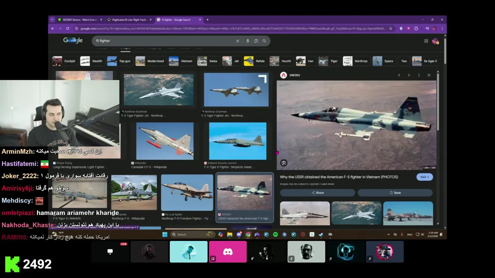Filter images by Houthi chip
The width and height of the screenshot is (495, 278).
tap(281, 61)
